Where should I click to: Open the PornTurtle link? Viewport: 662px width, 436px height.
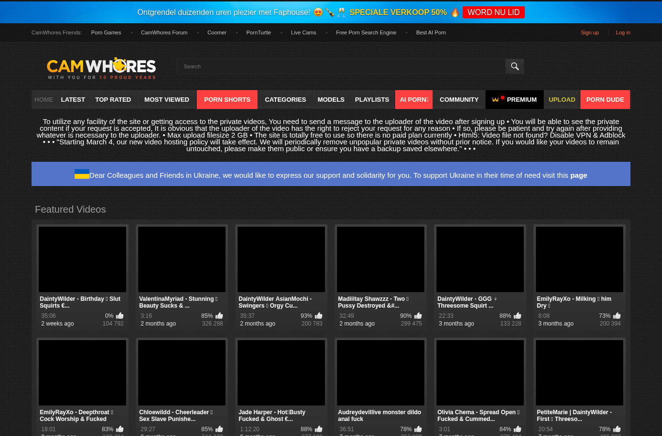[258, 32]
